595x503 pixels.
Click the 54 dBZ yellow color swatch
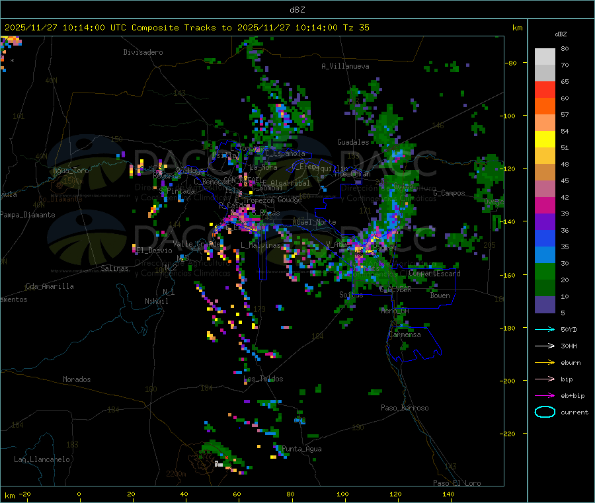point(545,139)
